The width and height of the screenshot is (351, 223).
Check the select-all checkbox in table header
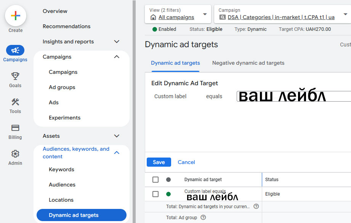155,180
